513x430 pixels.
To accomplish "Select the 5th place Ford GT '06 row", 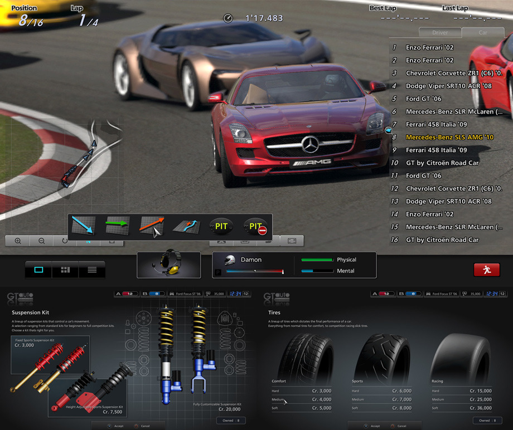I will click(x=446, y=99).
